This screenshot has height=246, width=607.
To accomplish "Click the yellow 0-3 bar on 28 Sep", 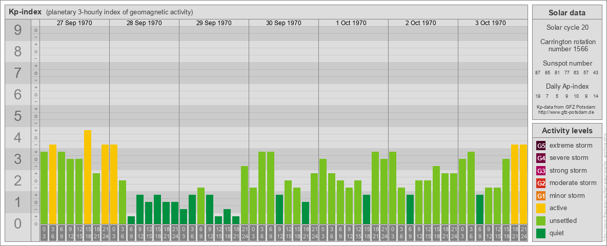I will click(114, 184).
